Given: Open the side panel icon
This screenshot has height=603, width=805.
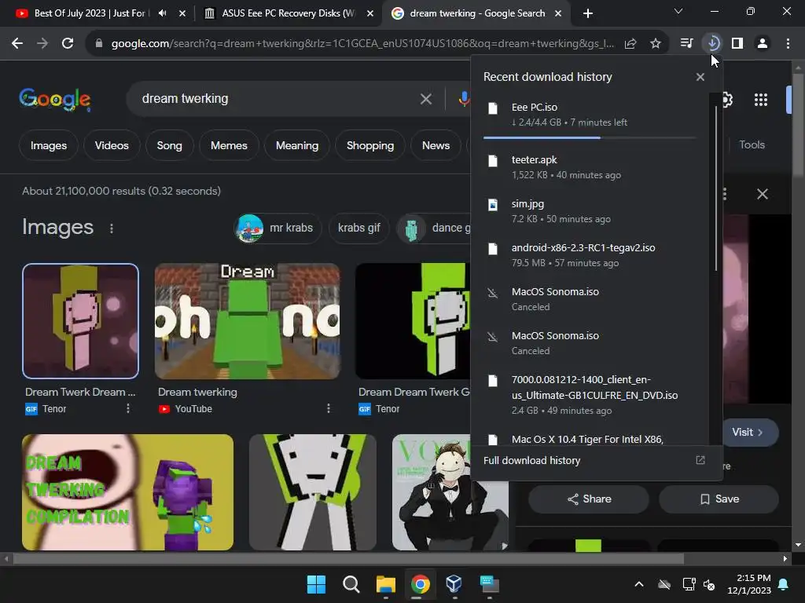Looking at the screenshot, I should coord(737,44).
